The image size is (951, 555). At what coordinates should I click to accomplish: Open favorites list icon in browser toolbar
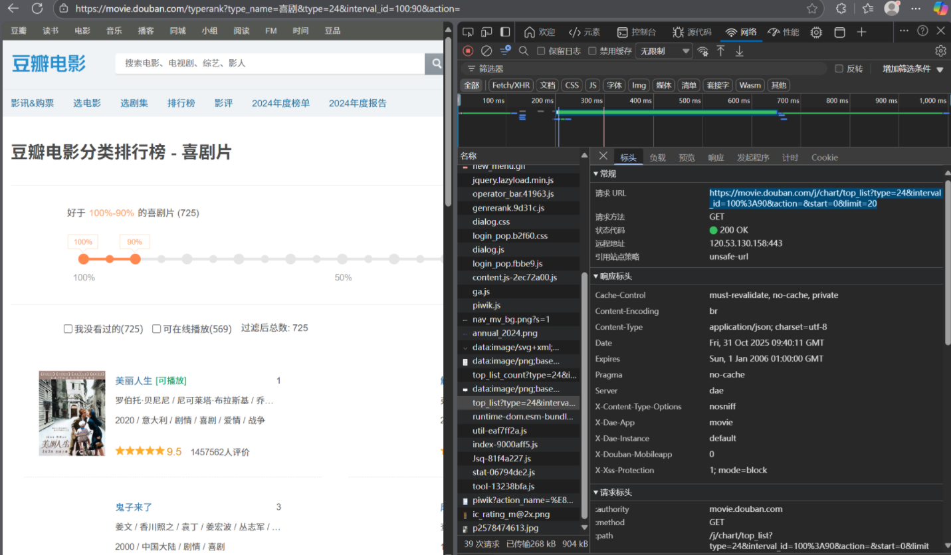867,9
